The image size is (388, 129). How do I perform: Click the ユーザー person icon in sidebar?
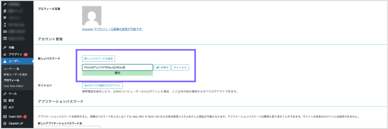(x=5, y=61)
